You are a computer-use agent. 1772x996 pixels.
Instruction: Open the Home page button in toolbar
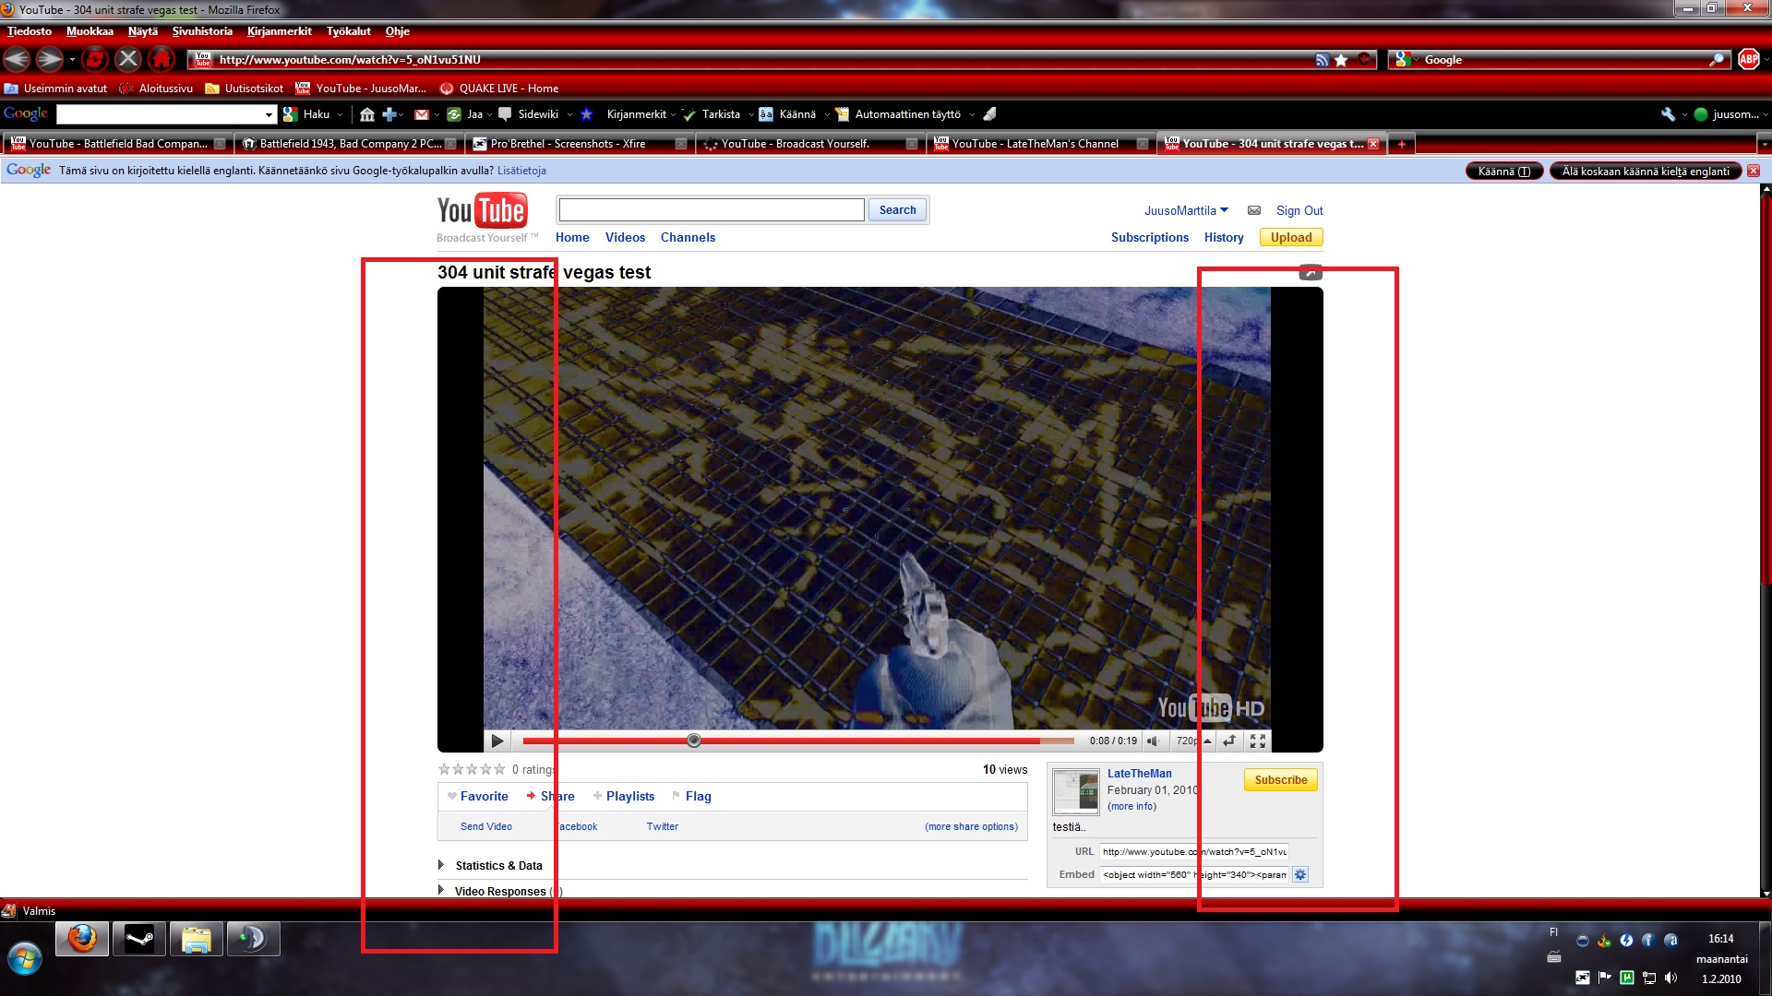coord(162,60)
